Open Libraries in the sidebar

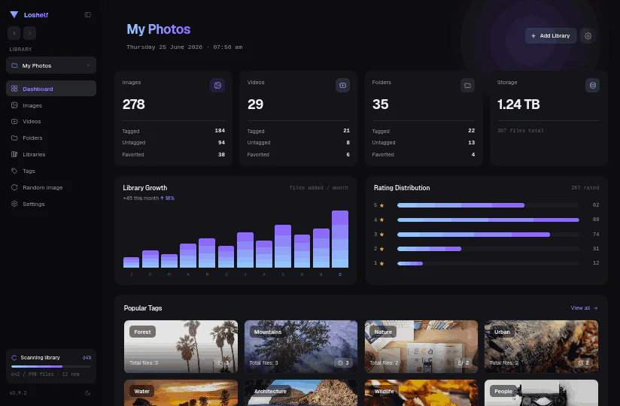[x=51, y=155]
